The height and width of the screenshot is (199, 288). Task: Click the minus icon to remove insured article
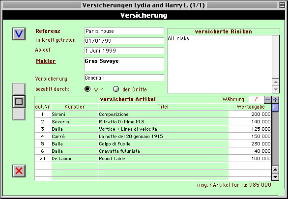pyautogui.click(x=268, y=100)
